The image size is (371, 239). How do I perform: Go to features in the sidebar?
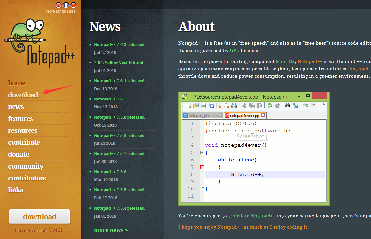21,119
